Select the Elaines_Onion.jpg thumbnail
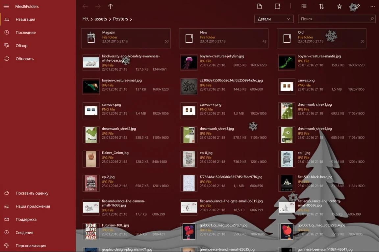379x252 pixels. pos(91,159)
